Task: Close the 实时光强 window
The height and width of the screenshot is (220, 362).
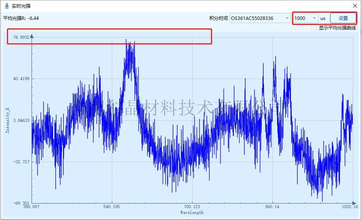Action: click(x=355, y=6)
